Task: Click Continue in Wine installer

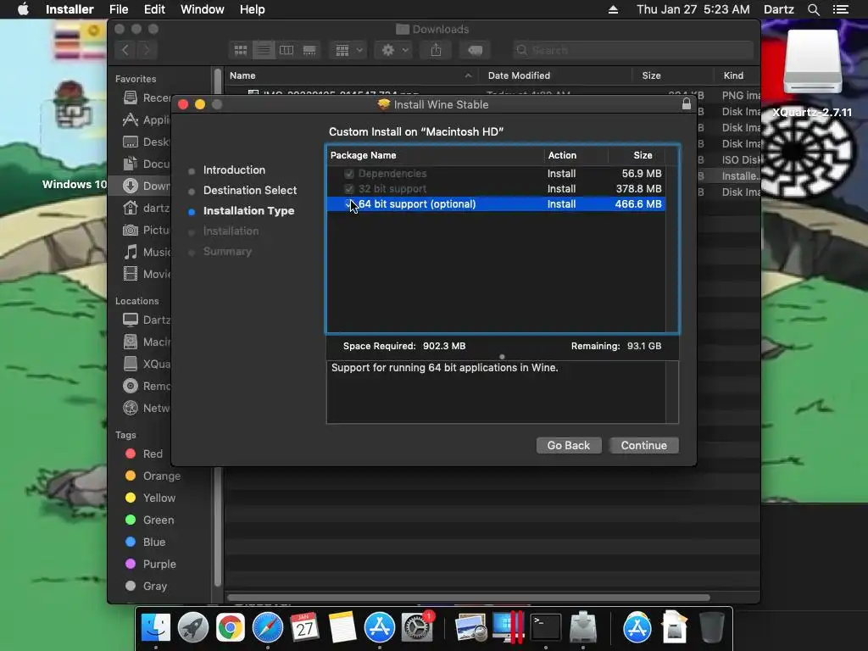Action: pos(644,446)
